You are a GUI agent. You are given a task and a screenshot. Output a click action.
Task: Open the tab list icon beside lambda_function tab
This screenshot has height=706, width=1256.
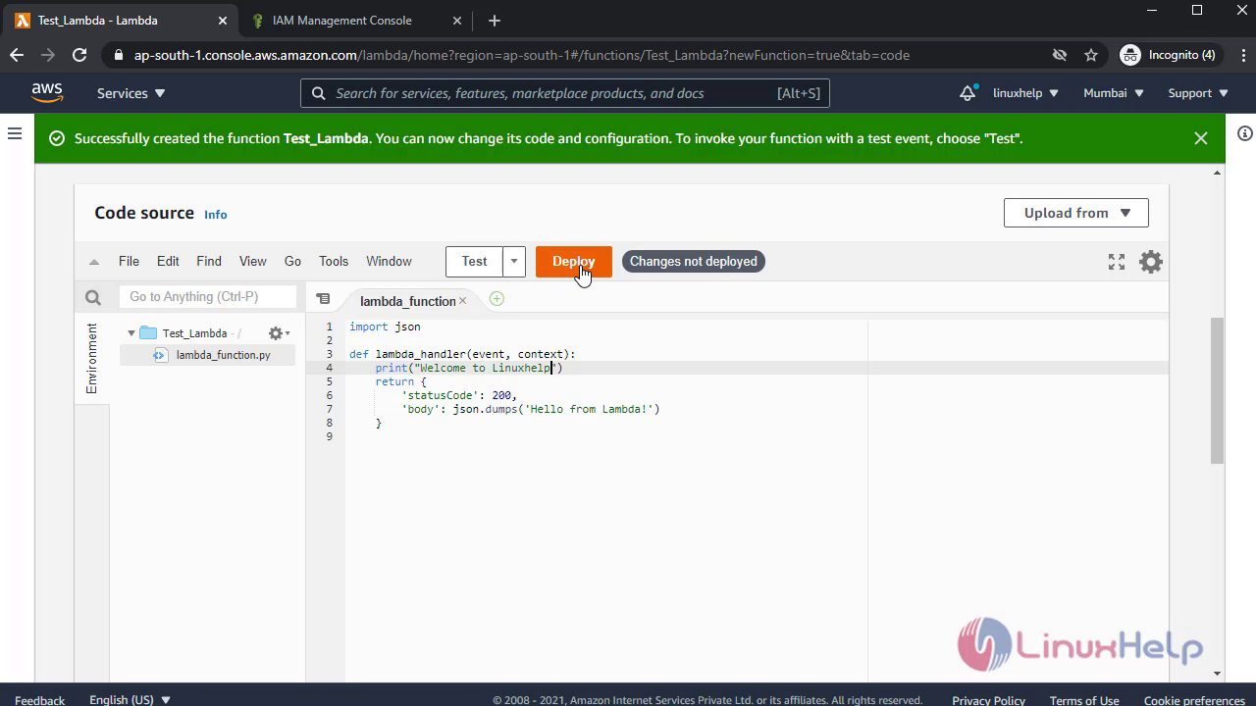[x=323, y=299]
